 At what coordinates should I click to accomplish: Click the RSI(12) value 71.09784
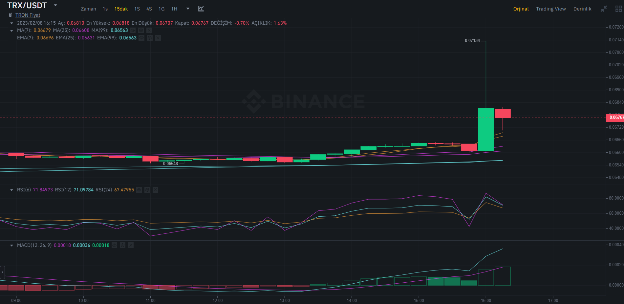[83, 190]
